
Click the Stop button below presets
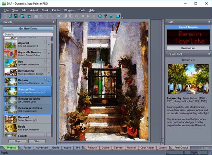[17, 141]
